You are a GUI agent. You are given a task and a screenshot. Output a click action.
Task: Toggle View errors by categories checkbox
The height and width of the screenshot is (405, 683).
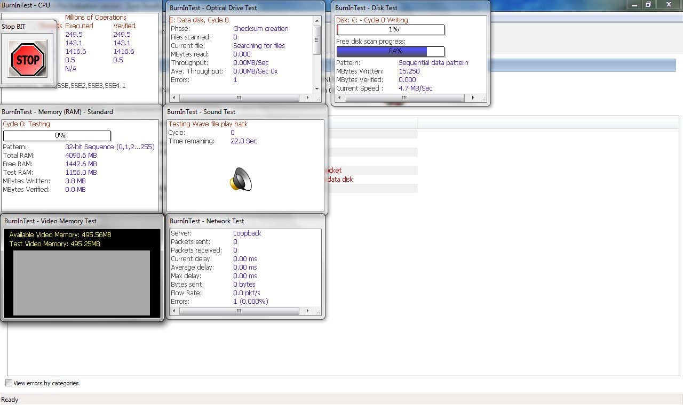coord(9,383)
